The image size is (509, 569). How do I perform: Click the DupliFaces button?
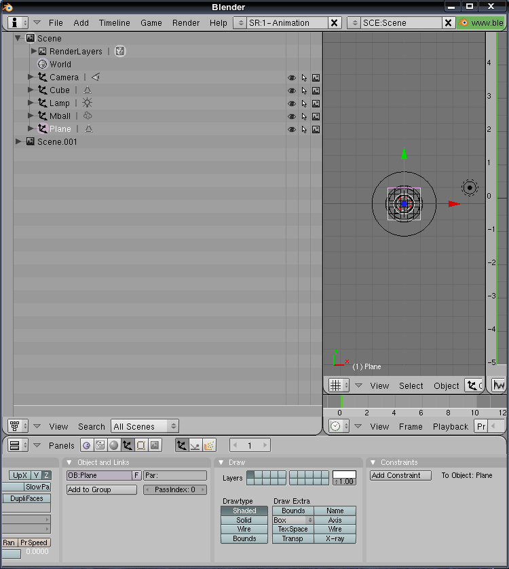coord(26,498)
